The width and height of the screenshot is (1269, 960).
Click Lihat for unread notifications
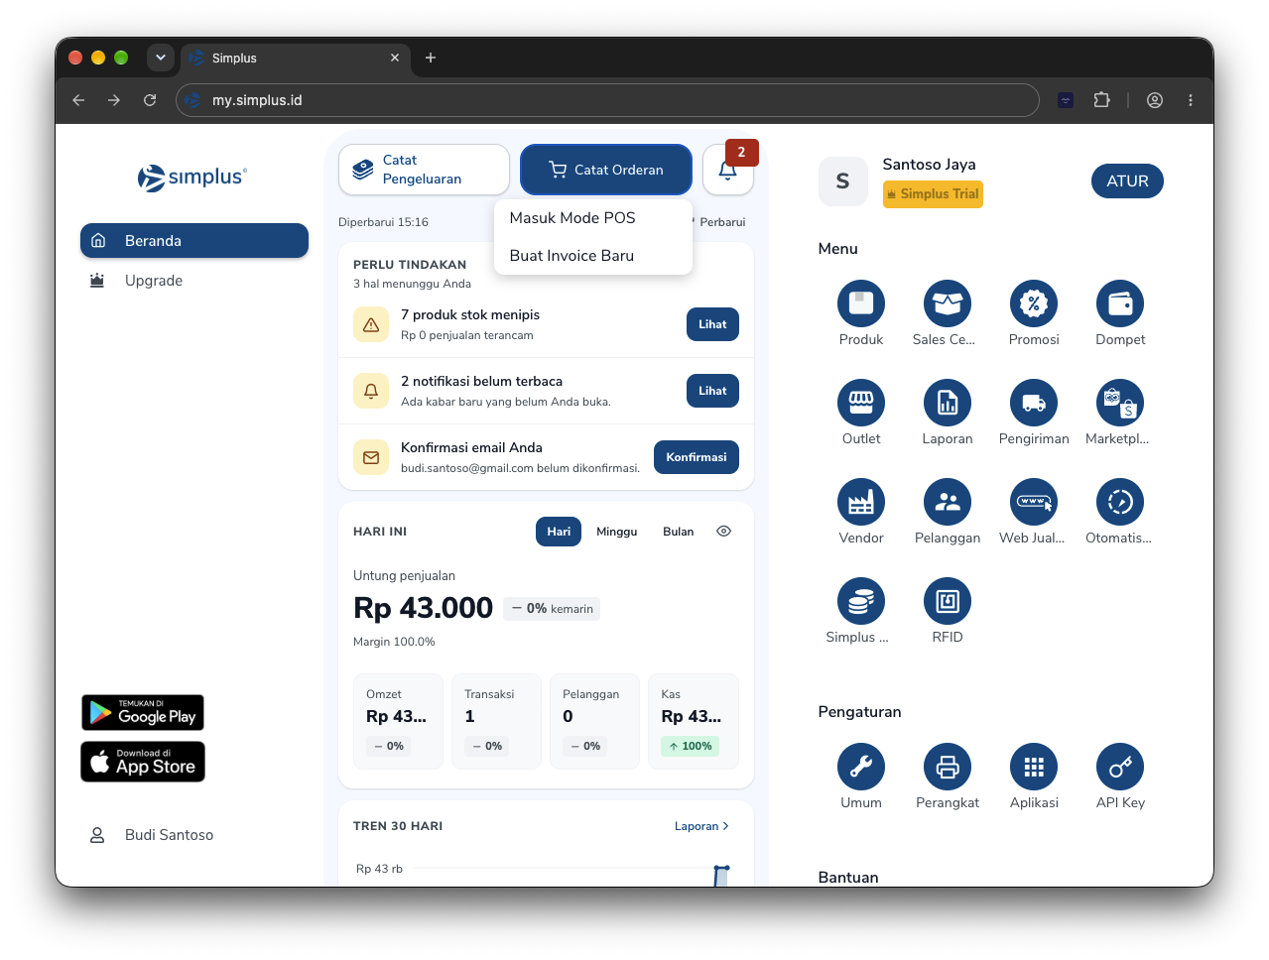pyautogui.click(x=712, y=391)
